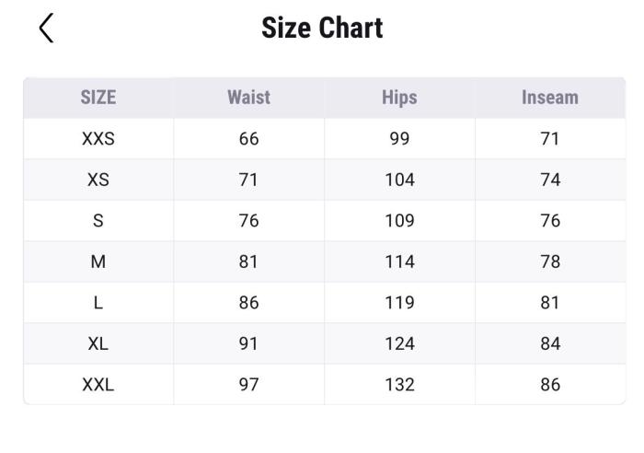Image resolution: width=644 pixels, height=453 pixels.
Task: Click hips value 119 for L
Action: pos(399,303)
